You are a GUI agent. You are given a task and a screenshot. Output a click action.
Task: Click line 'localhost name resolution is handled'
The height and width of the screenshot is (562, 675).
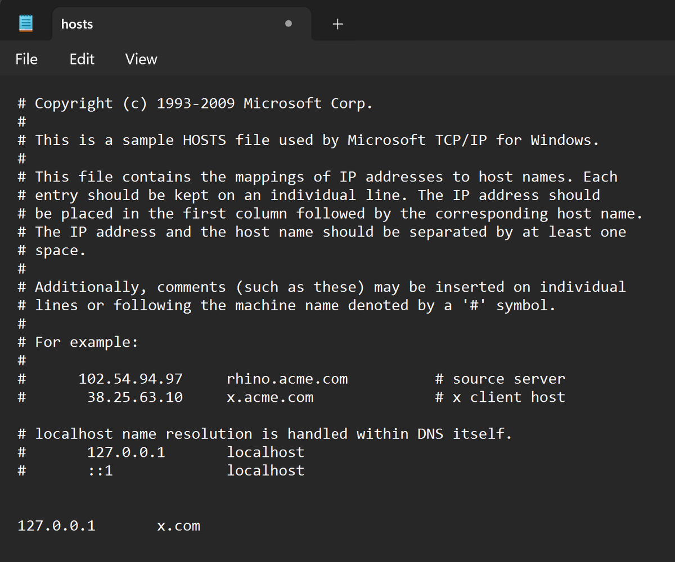[265, 434]
